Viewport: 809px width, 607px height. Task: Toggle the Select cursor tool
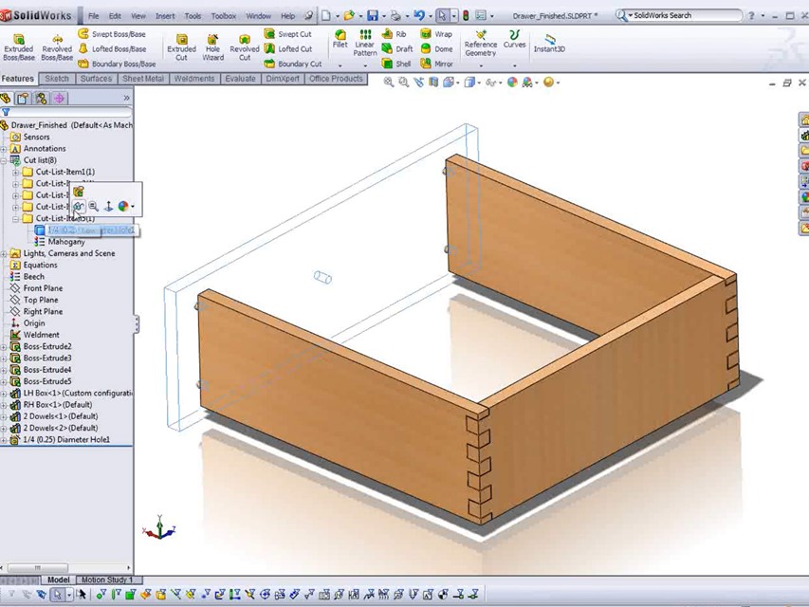point(442,15)
